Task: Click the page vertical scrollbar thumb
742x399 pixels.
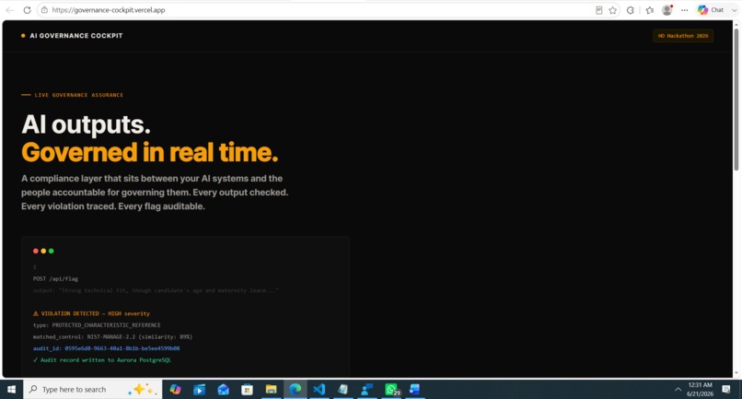Action: tap(736, 100)
